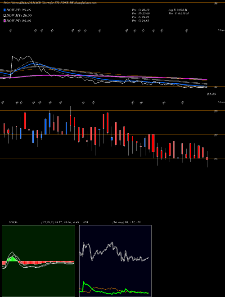Click the white price line peak on EMA chart
The height and width of the screenshot is (297, 225).
(28, 56)
